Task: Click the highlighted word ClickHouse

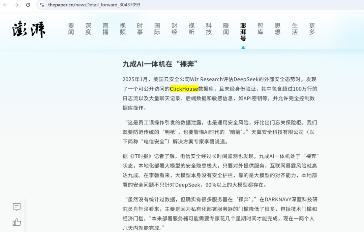Action: click(184, 89)
